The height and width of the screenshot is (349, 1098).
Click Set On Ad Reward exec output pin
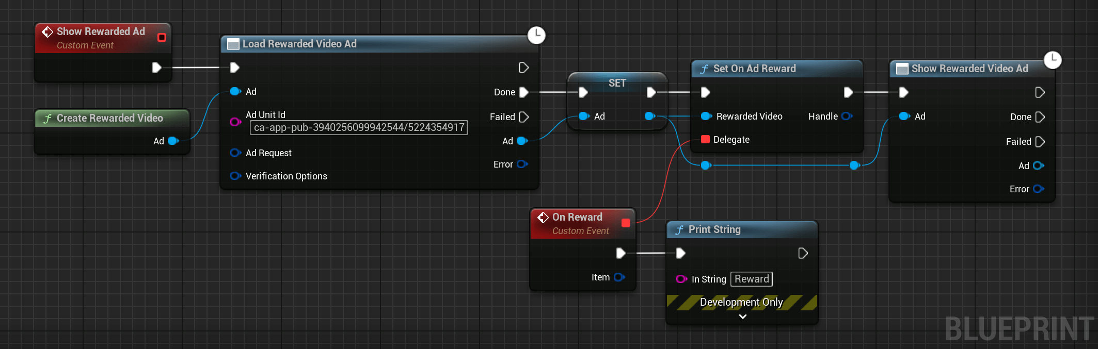tap(848, 92)
